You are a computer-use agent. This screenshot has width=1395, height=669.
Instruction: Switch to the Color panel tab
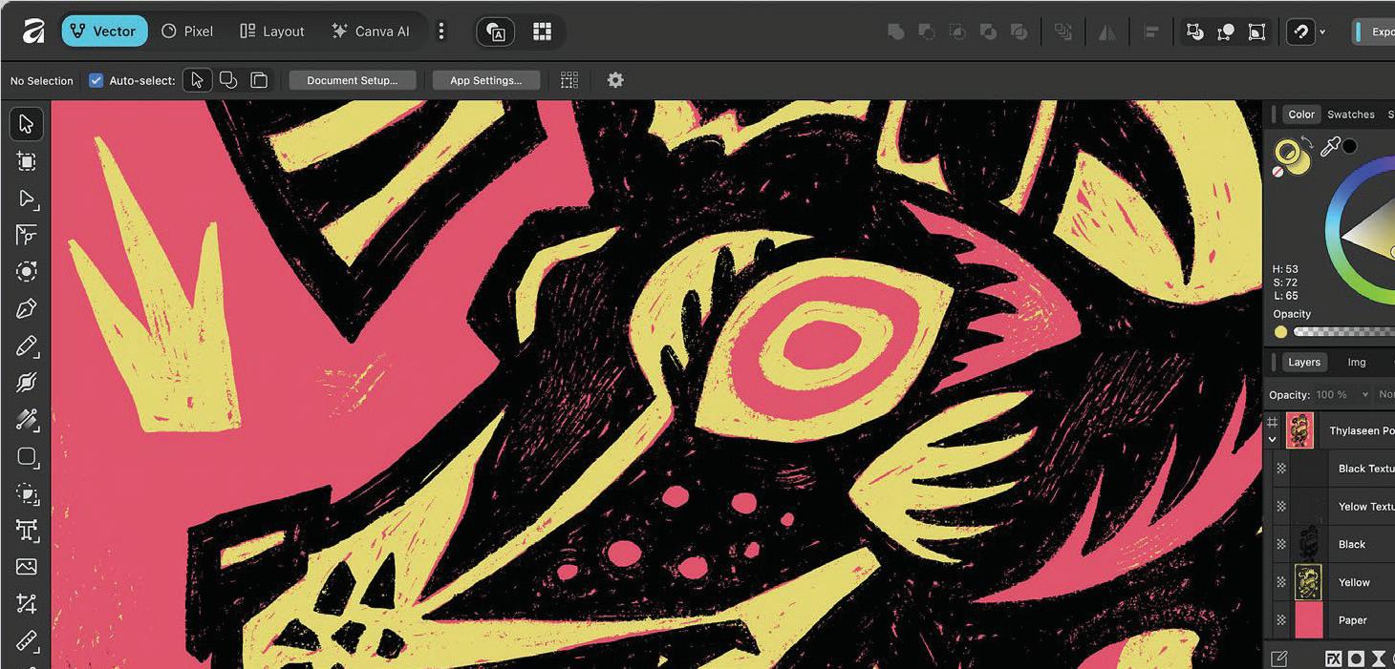coord(1301,115)
